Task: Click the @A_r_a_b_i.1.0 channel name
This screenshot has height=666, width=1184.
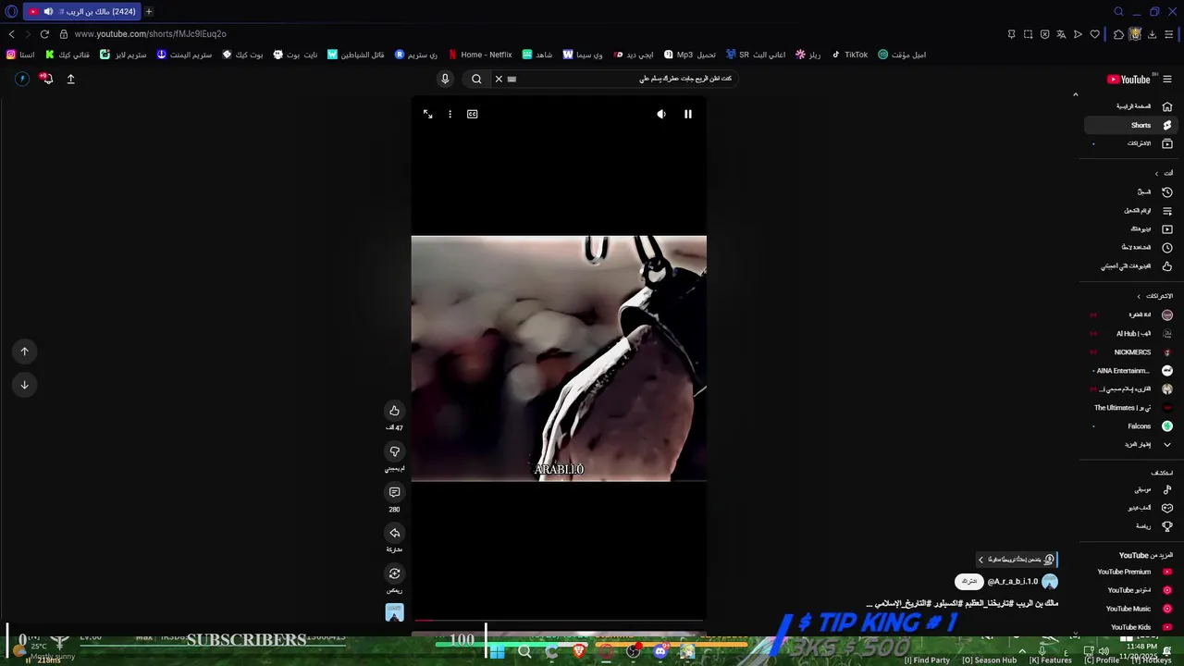Action: (x=1013, y=582)
